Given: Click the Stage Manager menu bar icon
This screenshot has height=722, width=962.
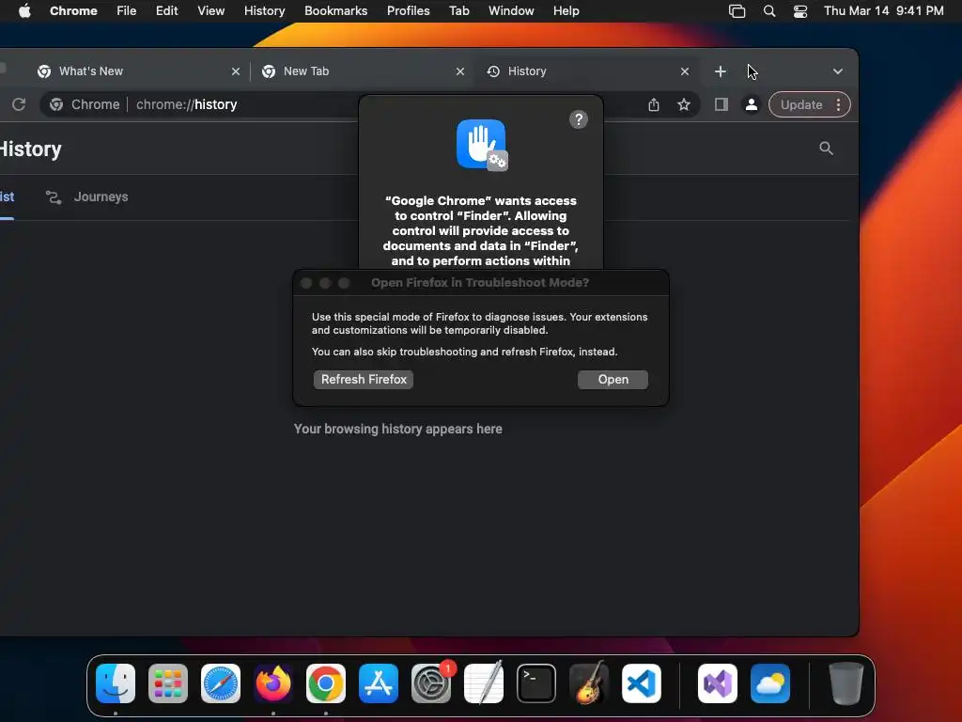Looking at the screenshot, I should 737,11.
